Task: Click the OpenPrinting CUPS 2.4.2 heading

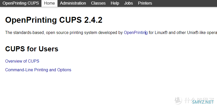Action: coord(54,20)
